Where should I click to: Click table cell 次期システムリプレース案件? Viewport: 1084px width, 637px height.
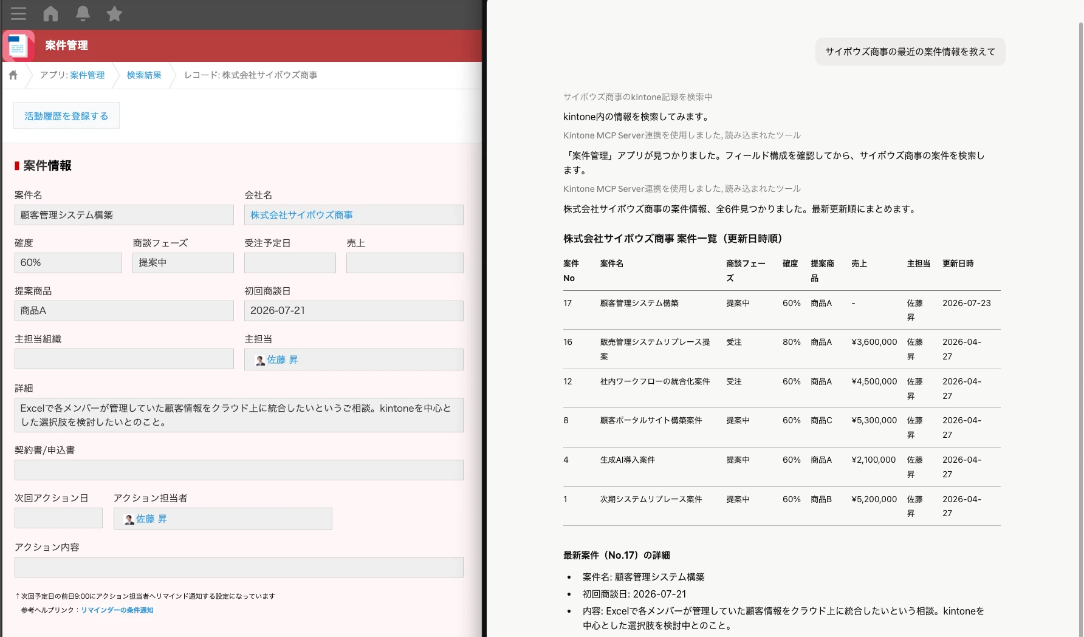pos(651,499)
